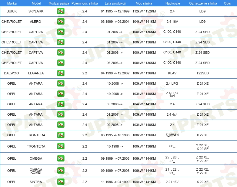The width and height of the screenshot is (237, 187).
Task: Click the fuel icon in the ANTARA 05.2006 row
Action: pyautogui.click(x=61, y=104)
